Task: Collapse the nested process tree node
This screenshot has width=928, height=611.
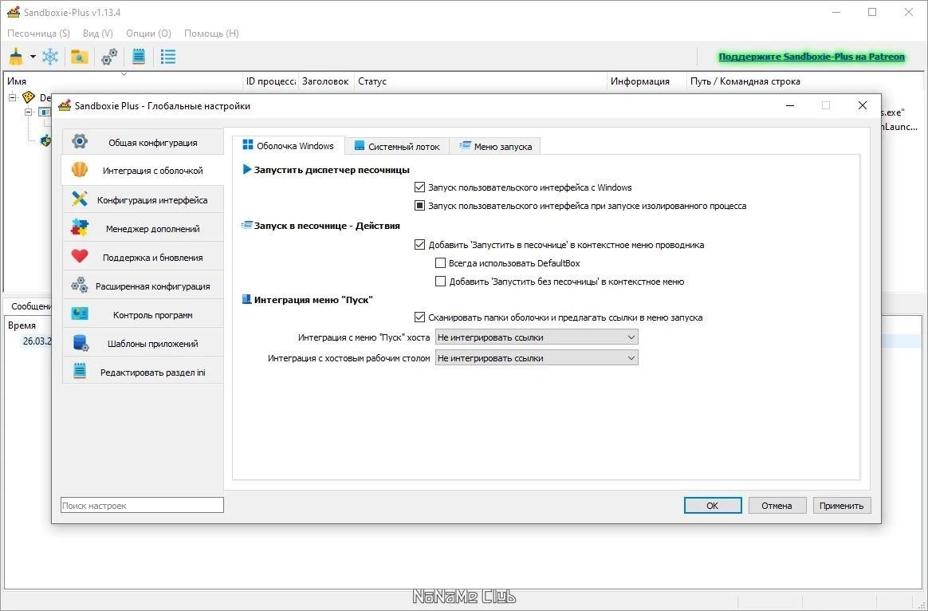Action: tap(29, 112)
